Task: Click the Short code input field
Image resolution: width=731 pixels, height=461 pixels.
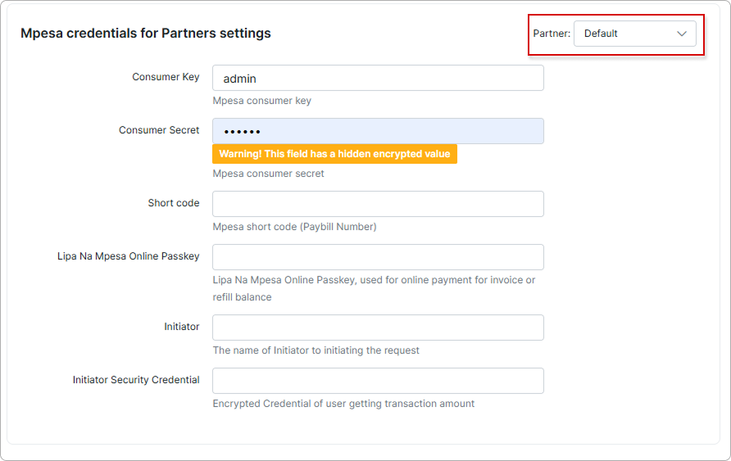Action: [378, 204]
